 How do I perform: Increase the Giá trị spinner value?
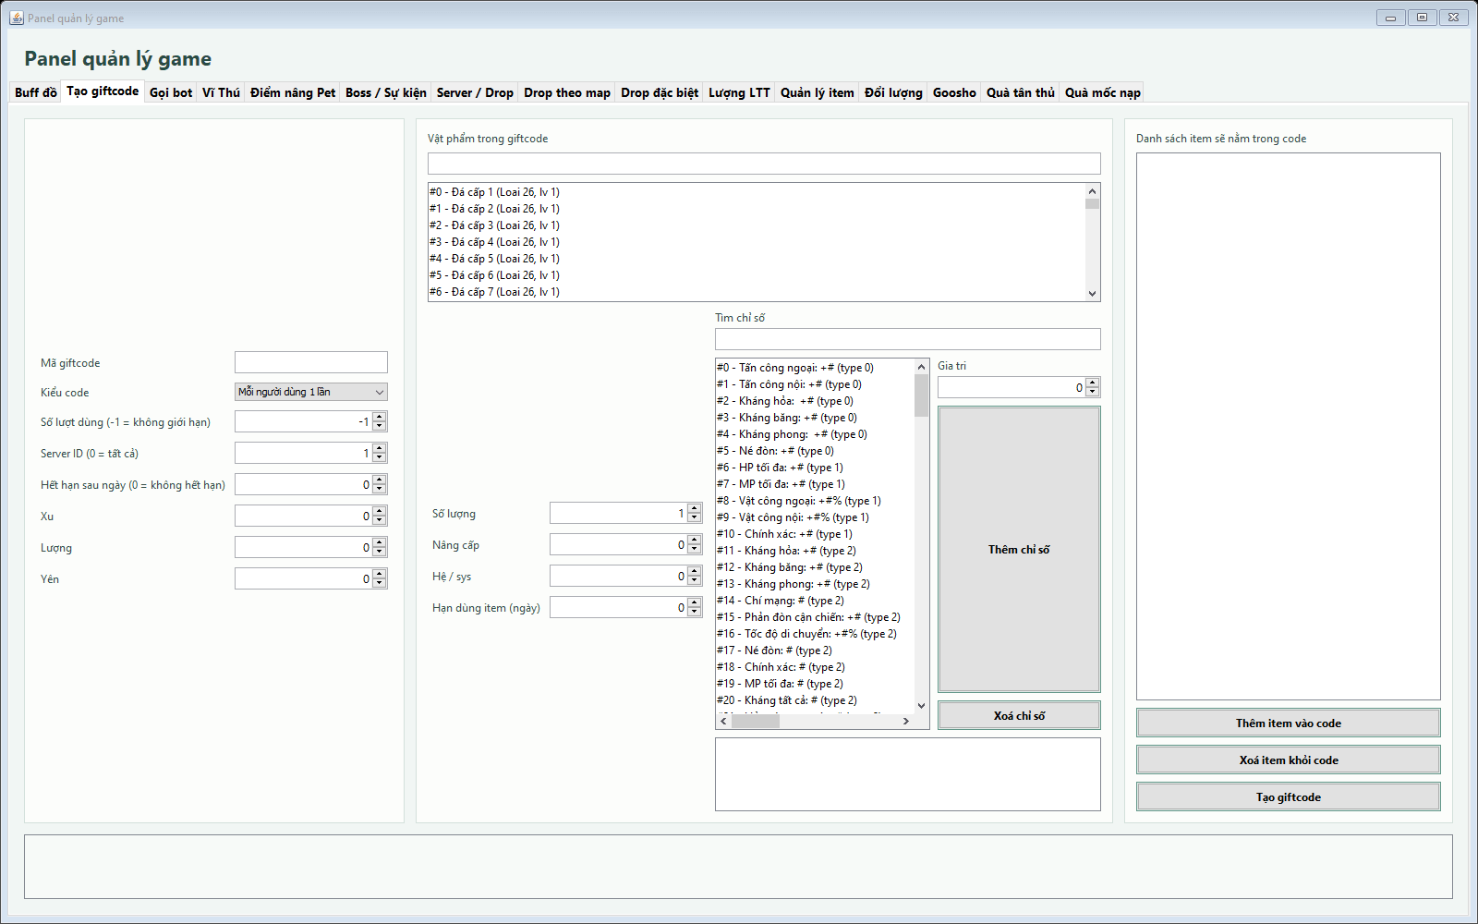click(x=1093, y=383)
